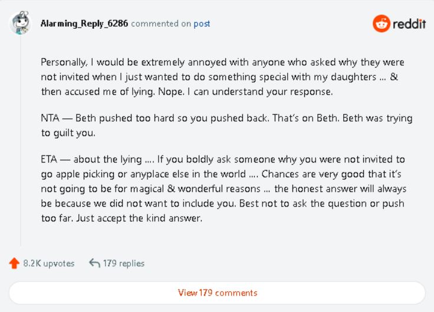Click the "commented on" header text
The height and width of the screenshot is (312, 434).
(x=161, y=24)
